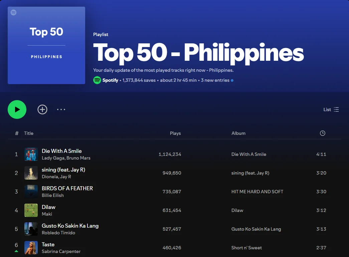349x257 pixels.
Task: Click the track number 1
Action: [x=16, y=154]
